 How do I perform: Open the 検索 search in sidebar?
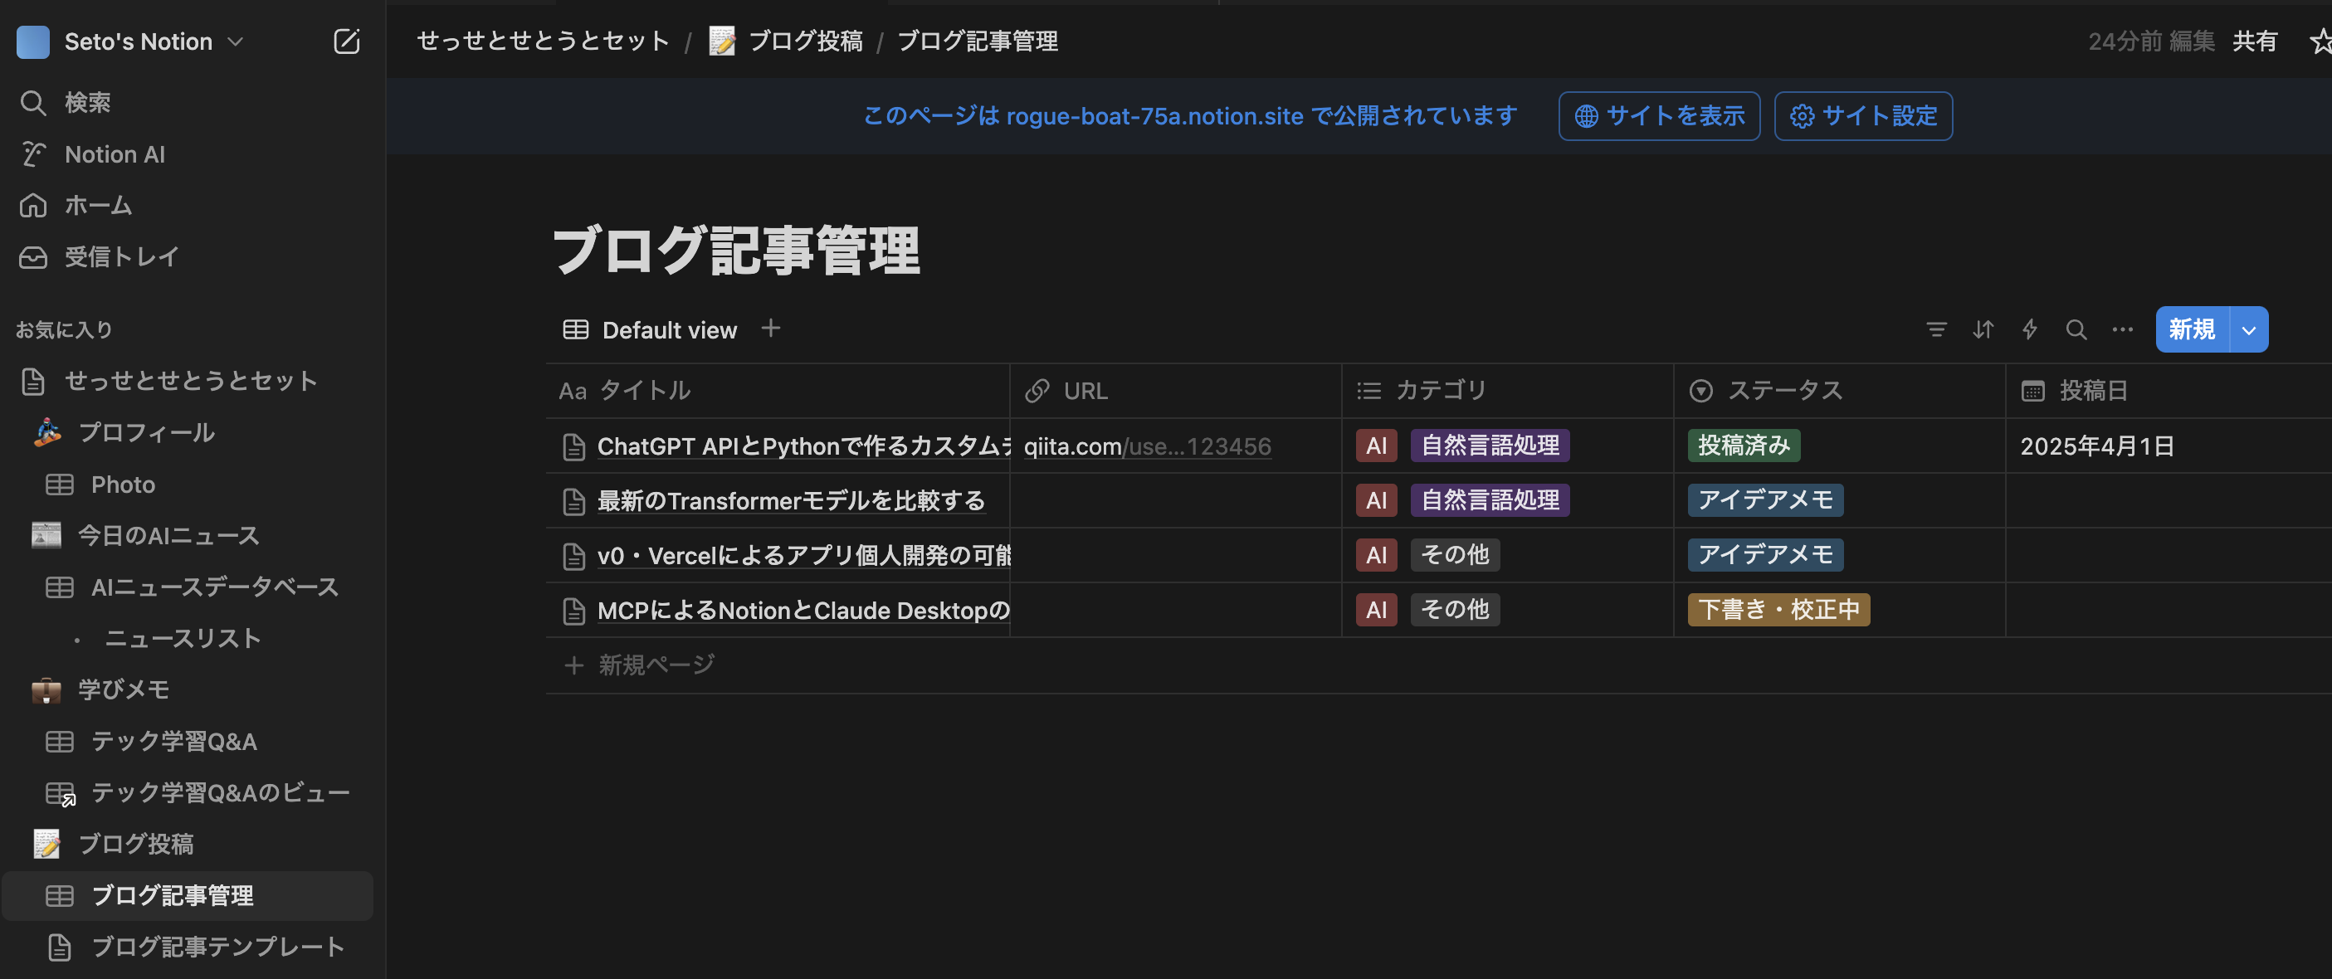click(x=87, y=103)
